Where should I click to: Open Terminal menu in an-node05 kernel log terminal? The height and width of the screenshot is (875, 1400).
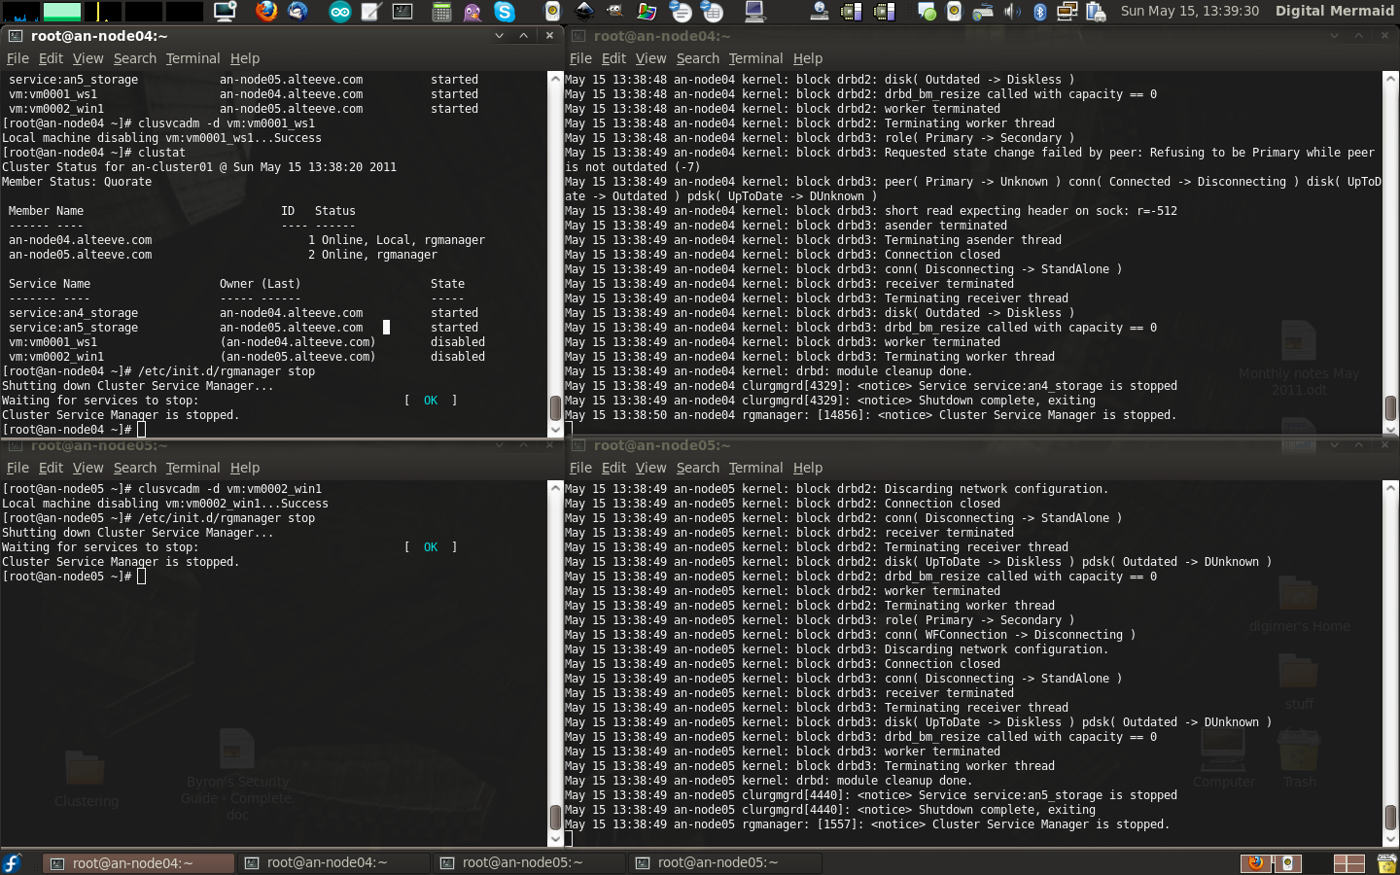coord(755,468)
